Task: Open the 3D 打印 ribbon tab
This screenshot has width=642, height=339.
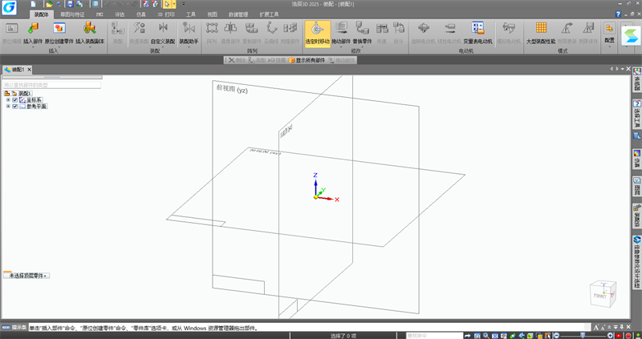Action: 166,14
